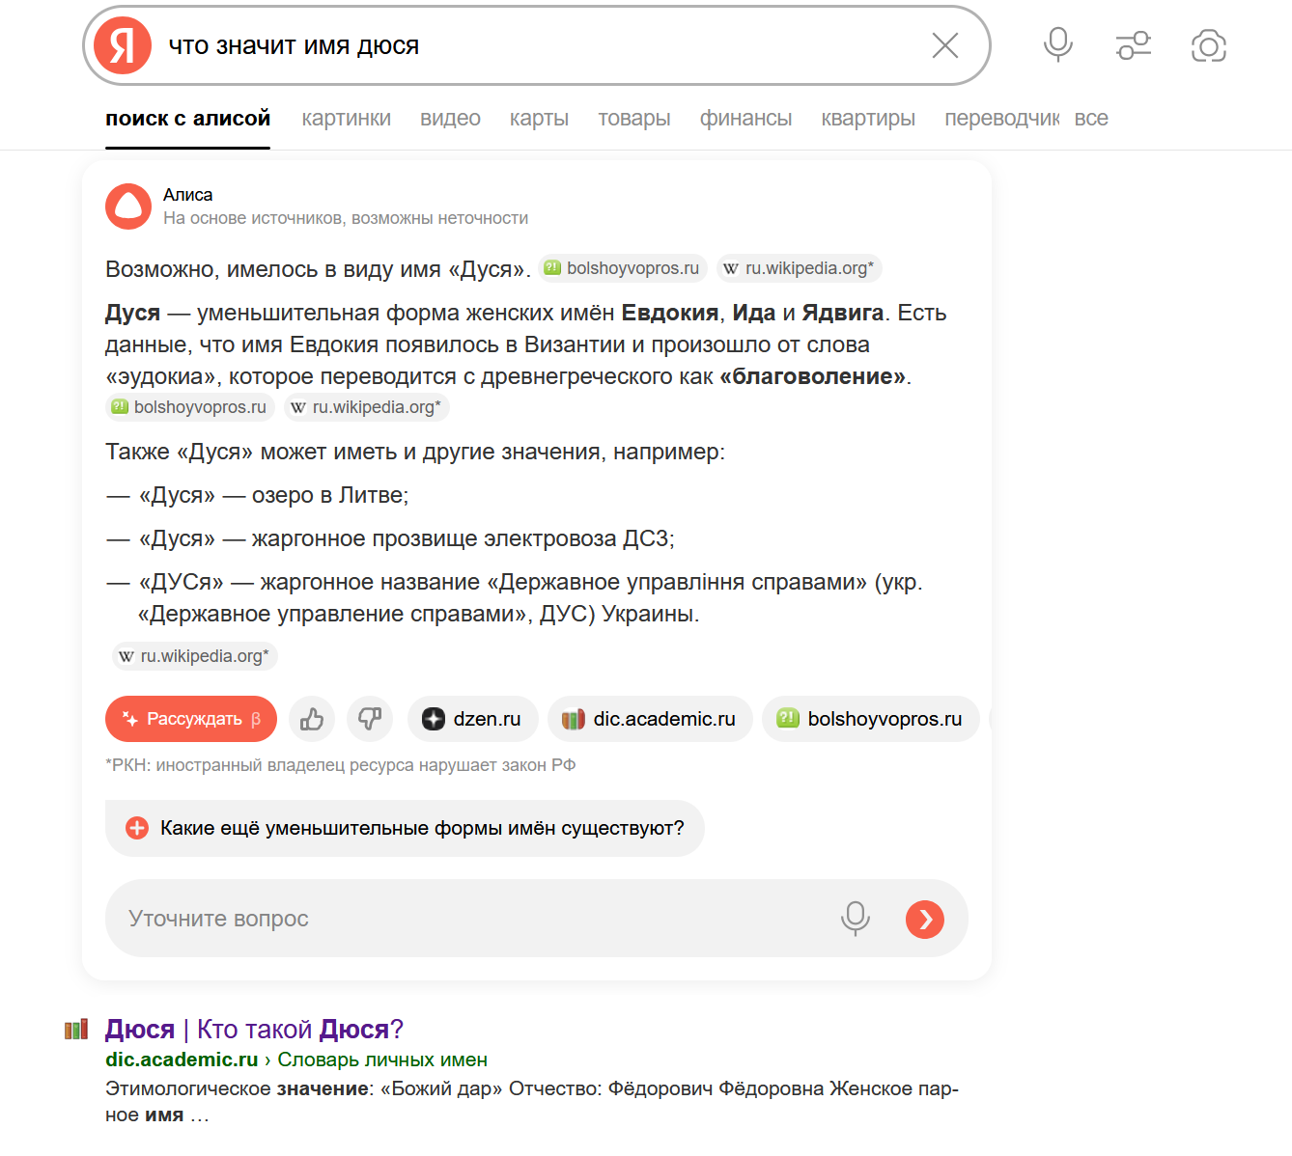Like the Alice answer with thumbs up
1292x1156 pixels.
click(312, 719)
